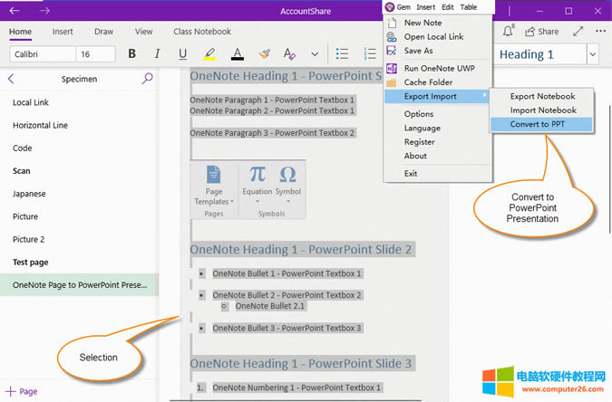This screenshot has width=612, height=402.
Task: Expand more formatting options chevron
Action: pyautogui.click(x=315, y=55)
